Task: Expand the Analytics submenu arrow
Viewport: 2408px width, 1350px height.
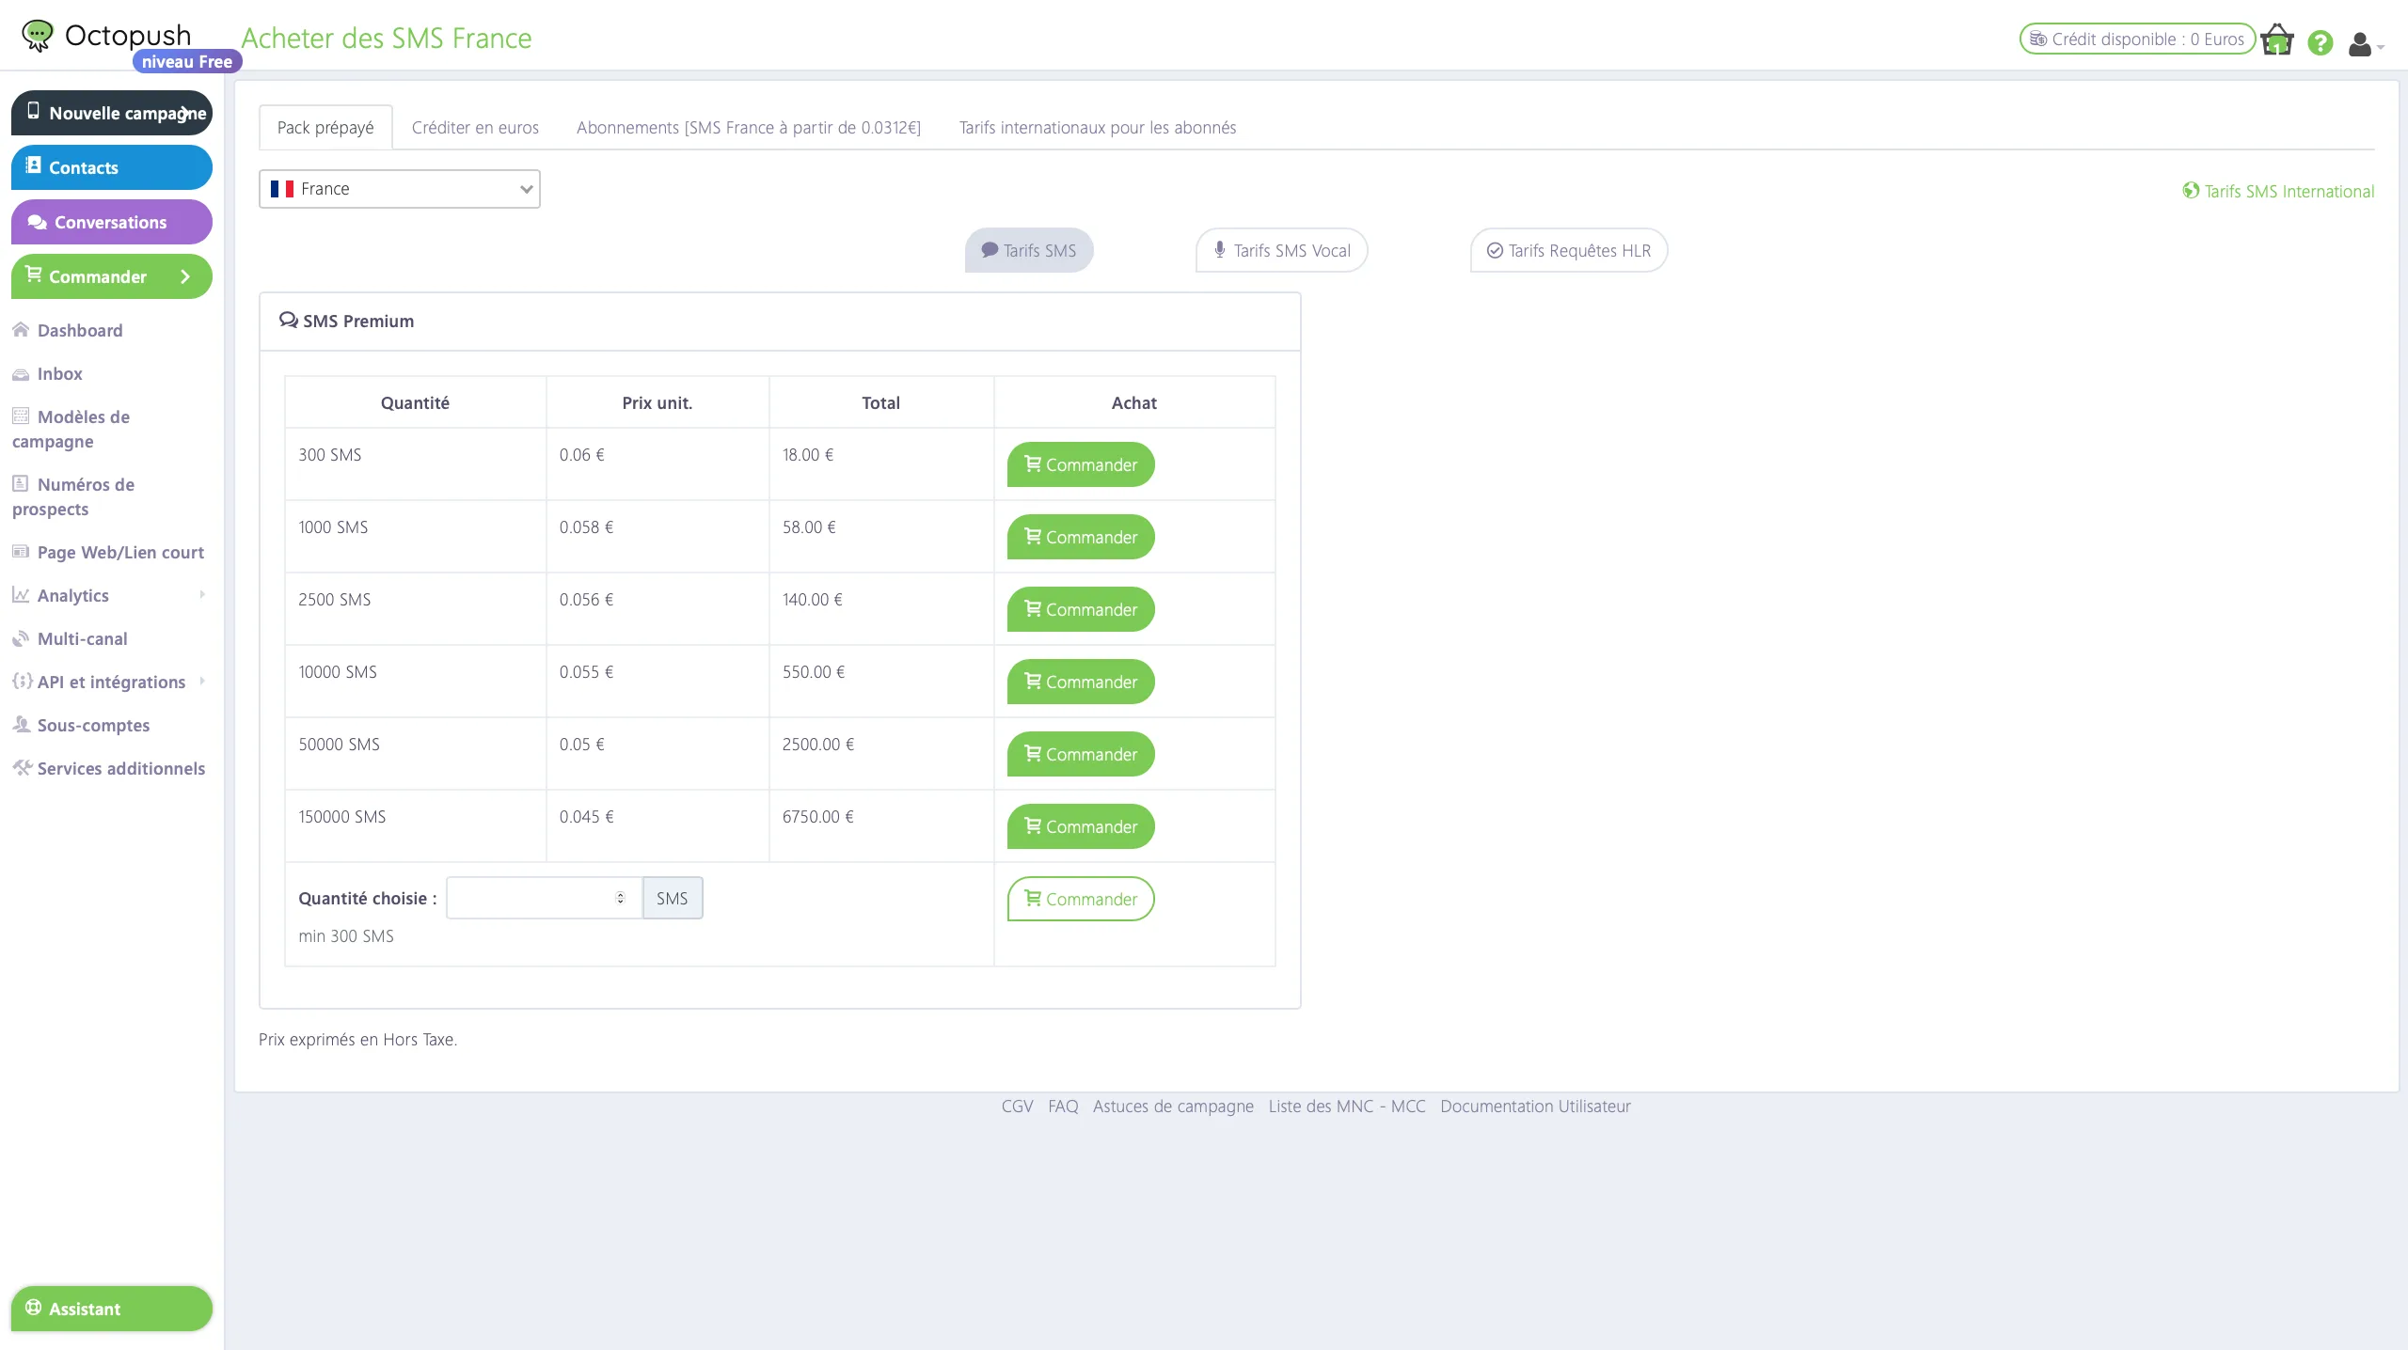Action: [202, 595]
